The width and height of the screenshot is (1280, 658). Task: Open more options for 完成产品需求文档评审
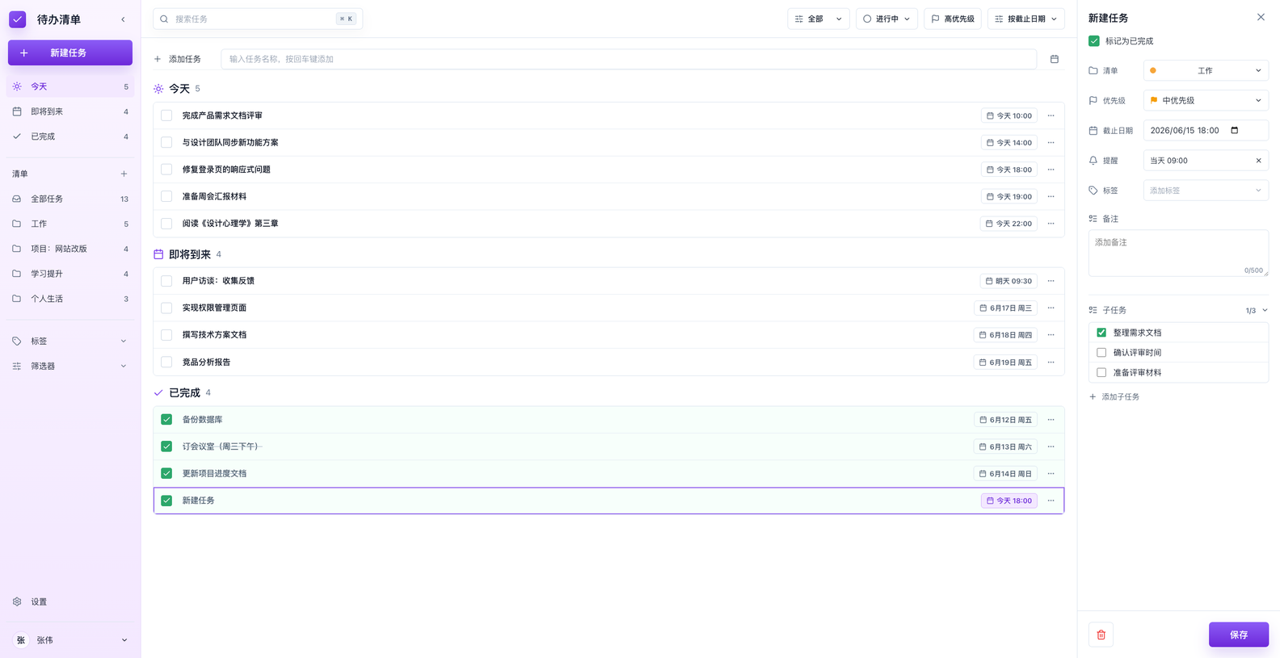click(x=1051, y=115)
